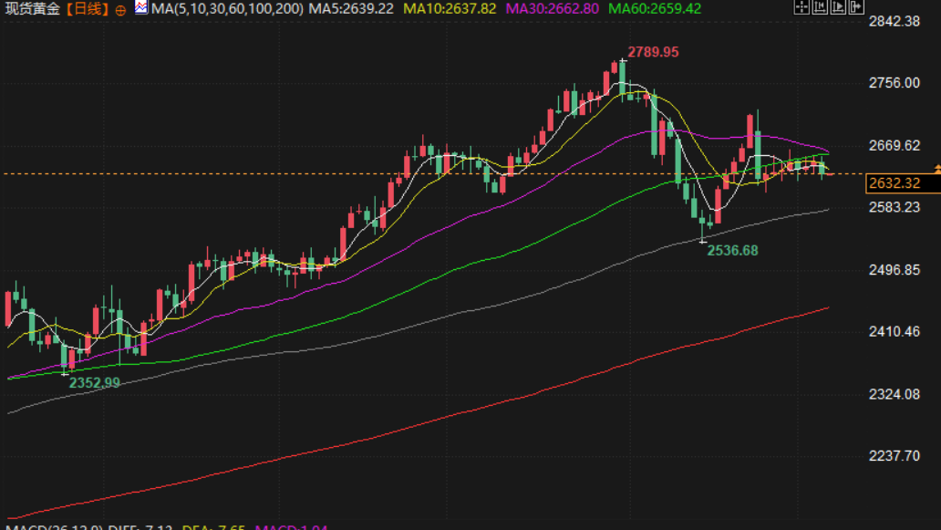This screenshot has height=530, width=941.
Task: Click the MA10:2637.82 value
Action: 450,9
